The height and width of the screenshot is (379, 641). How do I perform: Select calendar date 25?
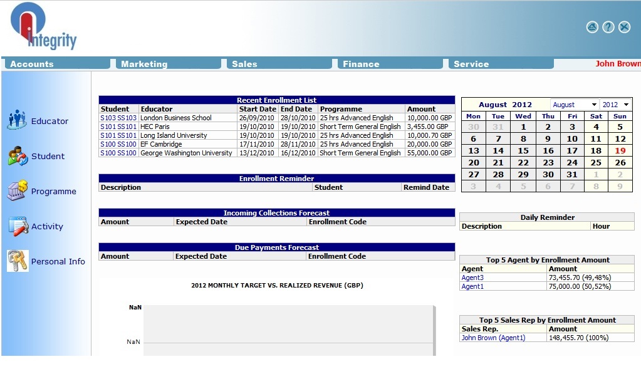click(596, 162)
